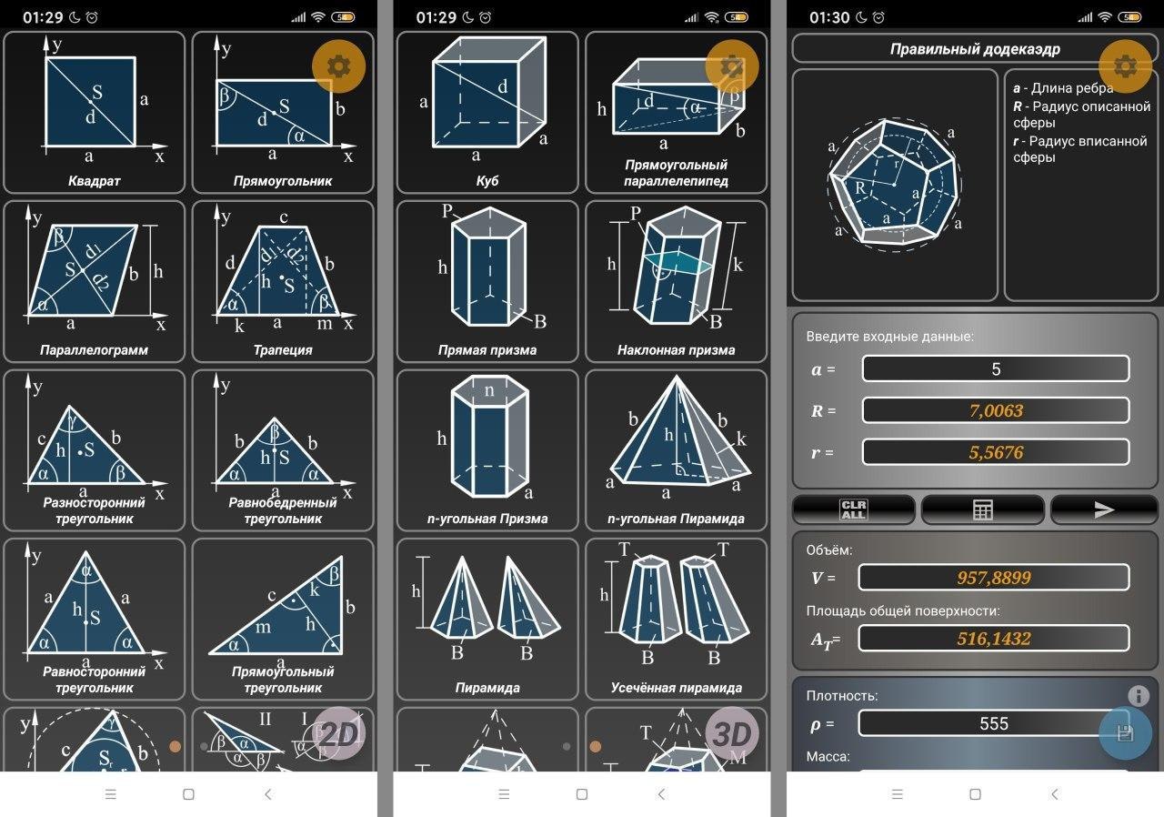Tap the 2D mode round button
This screenshot has height=817, width=1164.
338,733
